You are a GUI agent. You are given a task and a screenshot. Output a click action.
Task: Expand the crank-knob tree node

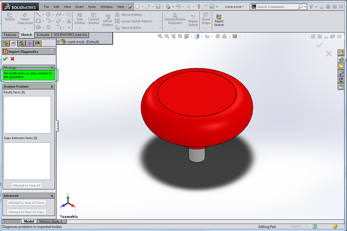tap(59, 42)
